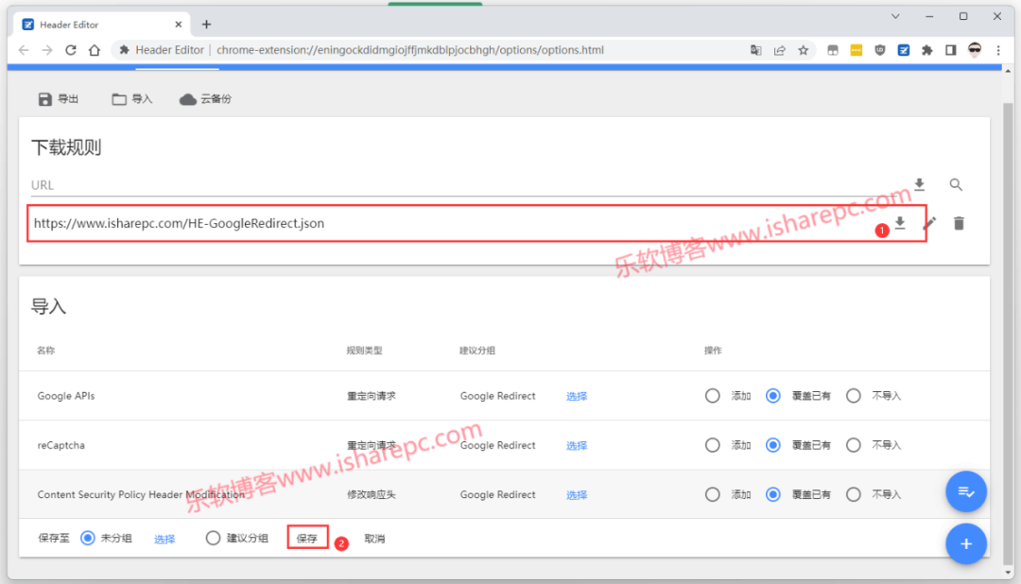
Task: Click the blue plus add-rule floating button
Action: (965, 543)
